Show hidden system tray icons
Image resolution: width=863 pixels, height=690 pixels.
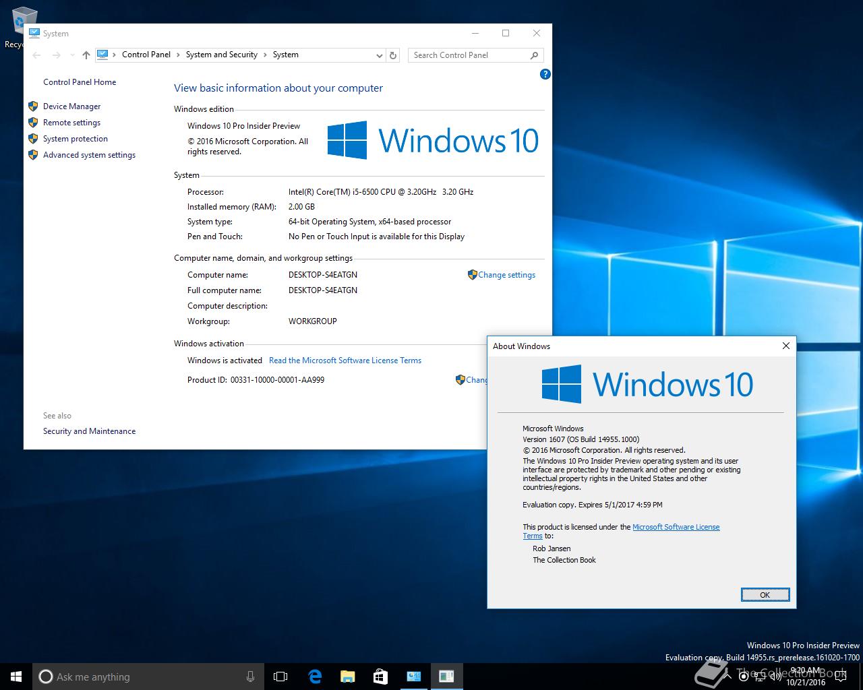tap(727, 677)
